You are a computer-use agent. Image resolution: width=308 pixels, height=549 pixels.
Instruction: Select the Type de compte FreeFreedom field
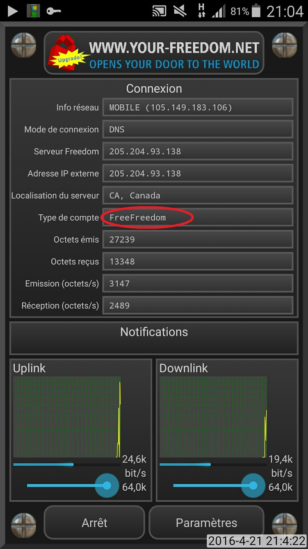(198, 218)
